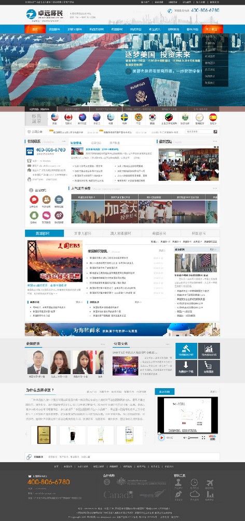The image size is (245, 521).
Task: Click the pink WeChat contact icon
Action: pos(46,215)
